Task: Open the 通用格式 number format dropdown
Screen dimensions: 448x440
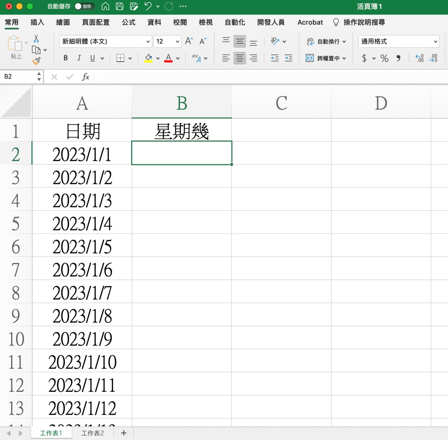Action: pos(399,41)
